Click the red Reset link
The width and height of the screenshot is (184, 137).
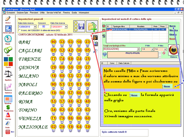[x=172, y=39]
